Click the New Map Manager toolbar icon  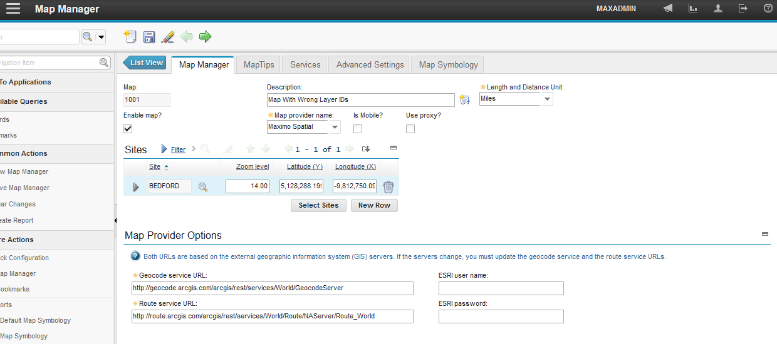click(130, 37)
